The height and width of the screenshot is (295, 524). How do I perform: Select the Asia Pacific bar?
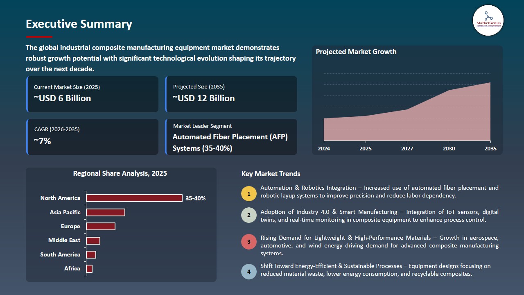click(x=106, y=212)
